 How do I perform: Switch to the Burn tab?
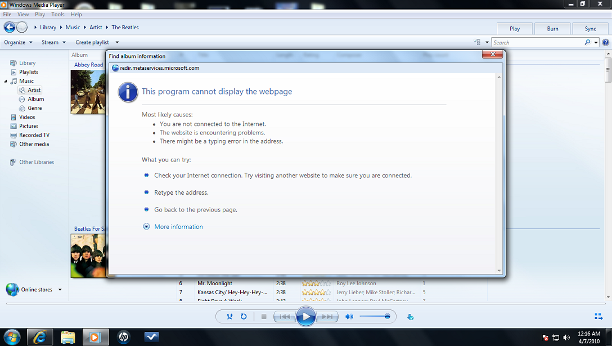[x=552, y=29]
